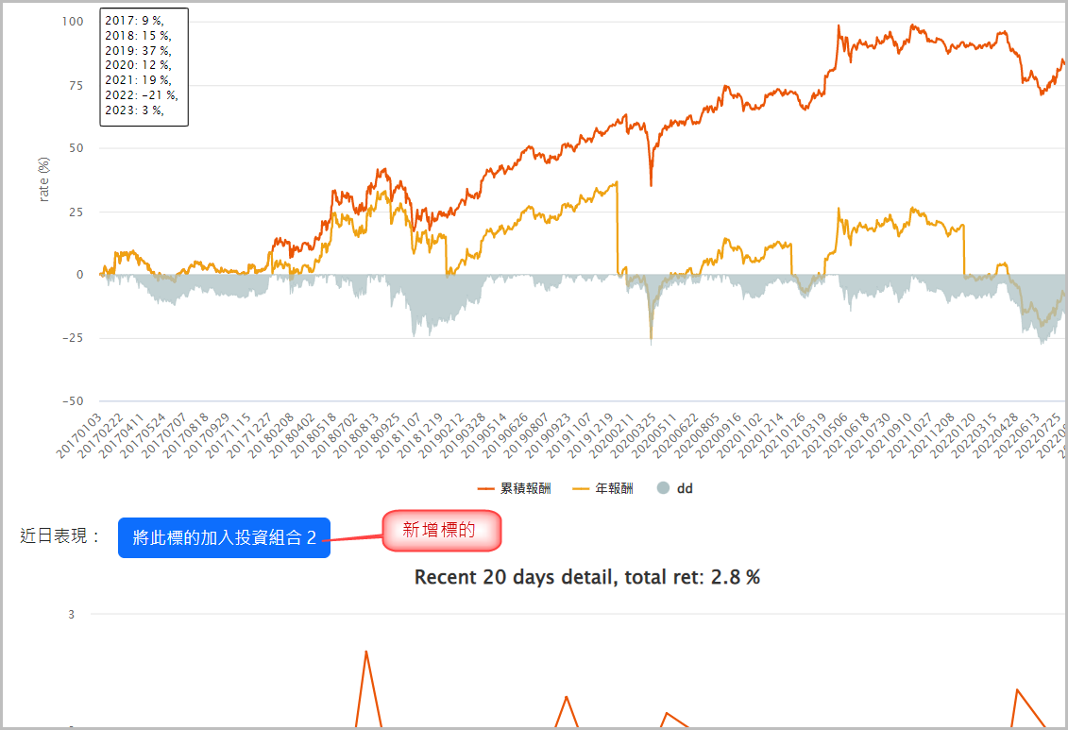Click the 2019: 37 % entry in stats box
This screenshot has height=730, width=1068.
(x=138, y=50)
